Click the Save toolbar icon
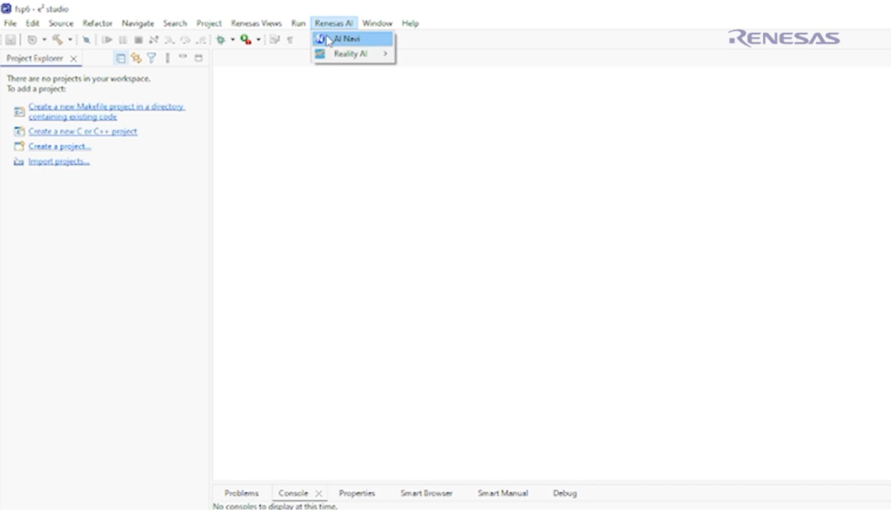This screenshot has width=891, height=510. tap(10, 40)
